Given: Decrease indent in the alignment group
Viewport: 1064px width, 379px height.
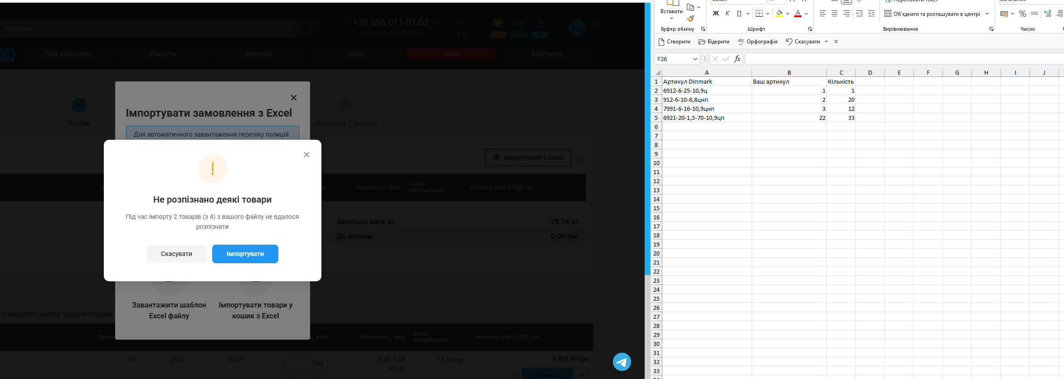Looking at the screenshot, I should click(860, 14).
